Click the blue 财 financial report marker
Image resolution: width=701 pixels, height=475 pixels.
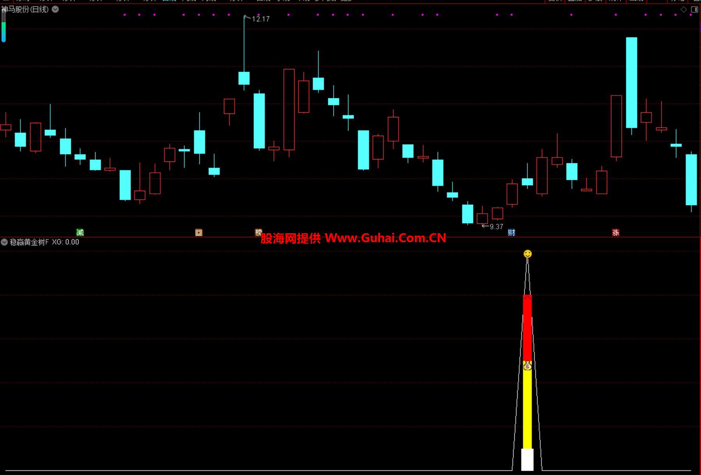coord(511,232)
